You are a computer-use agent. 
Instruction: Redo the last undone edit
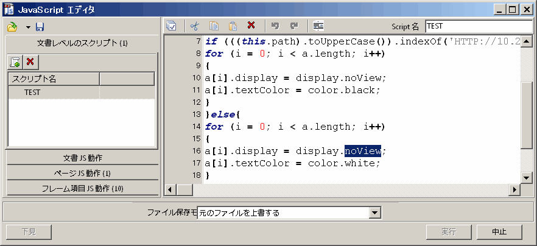(294, 26)
